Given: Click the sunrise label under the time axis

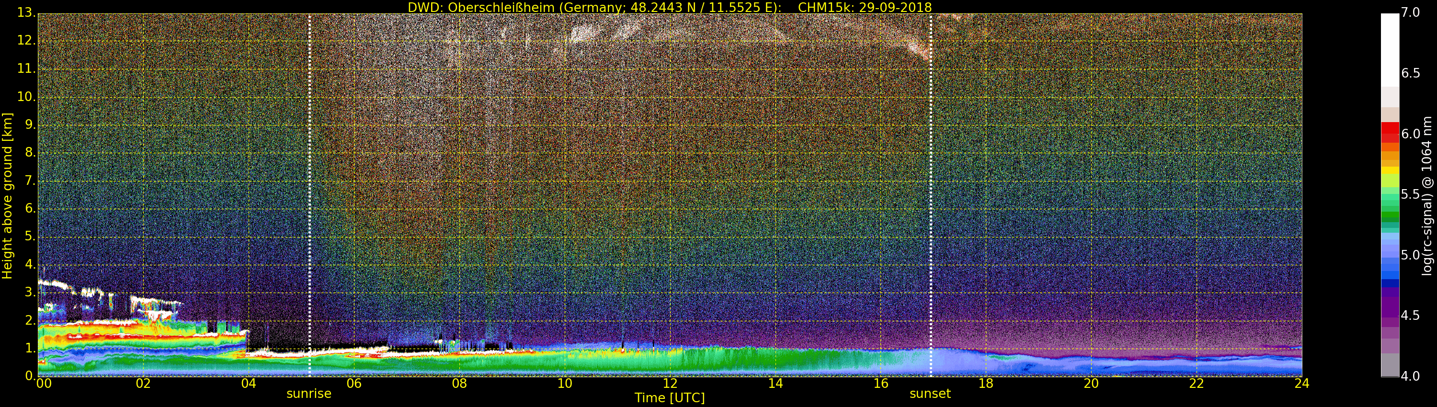Looking at the screenshot, I should click(x=308, y=394).
